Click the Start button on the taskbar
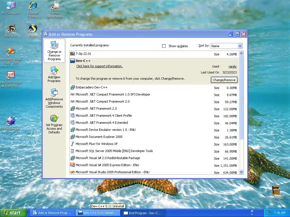This screenshot has width=290, height=217. click(13, 213)
